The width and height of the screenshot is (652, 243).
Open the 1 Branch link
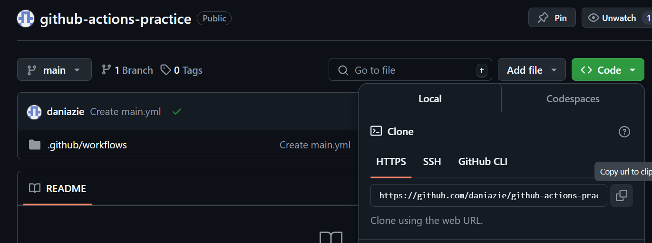tap(127, 70)
